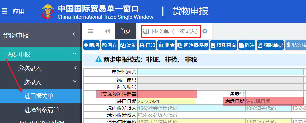
Task: Click the 删除 trash button
Action: click(166, 45)
